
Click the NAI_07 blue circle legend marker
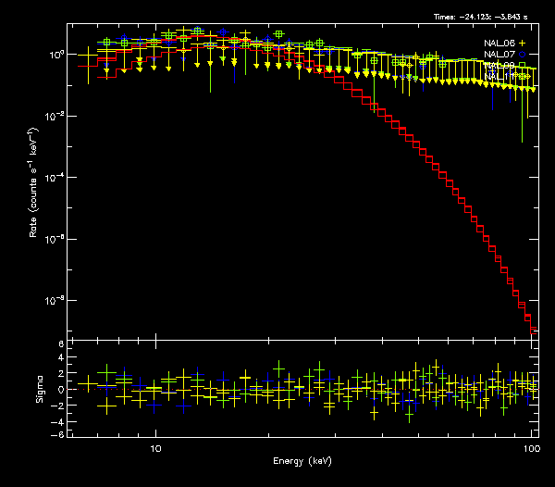point(521,55)
